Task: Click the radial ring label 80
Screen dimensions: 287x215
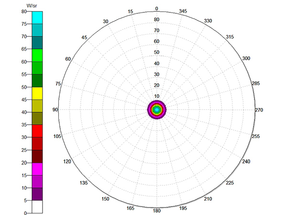Action: coord(156,20)
